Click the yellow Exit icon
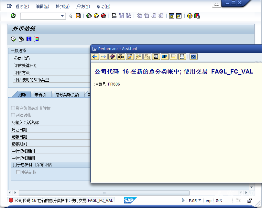The image size is (262, 208). coord(96,16)
